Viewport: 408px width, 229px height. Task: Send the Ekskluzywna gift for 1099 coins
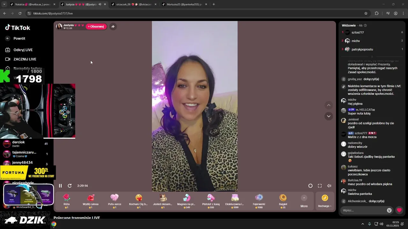235,201
